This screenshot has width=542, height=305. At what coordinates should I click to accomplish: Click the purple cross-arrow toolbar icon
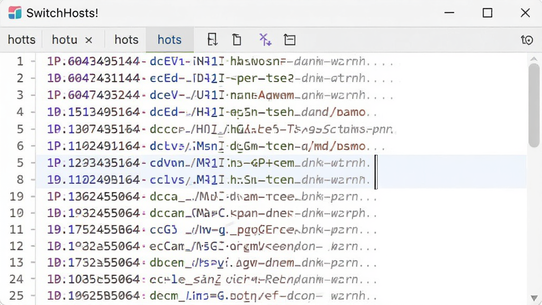(265, 40)
